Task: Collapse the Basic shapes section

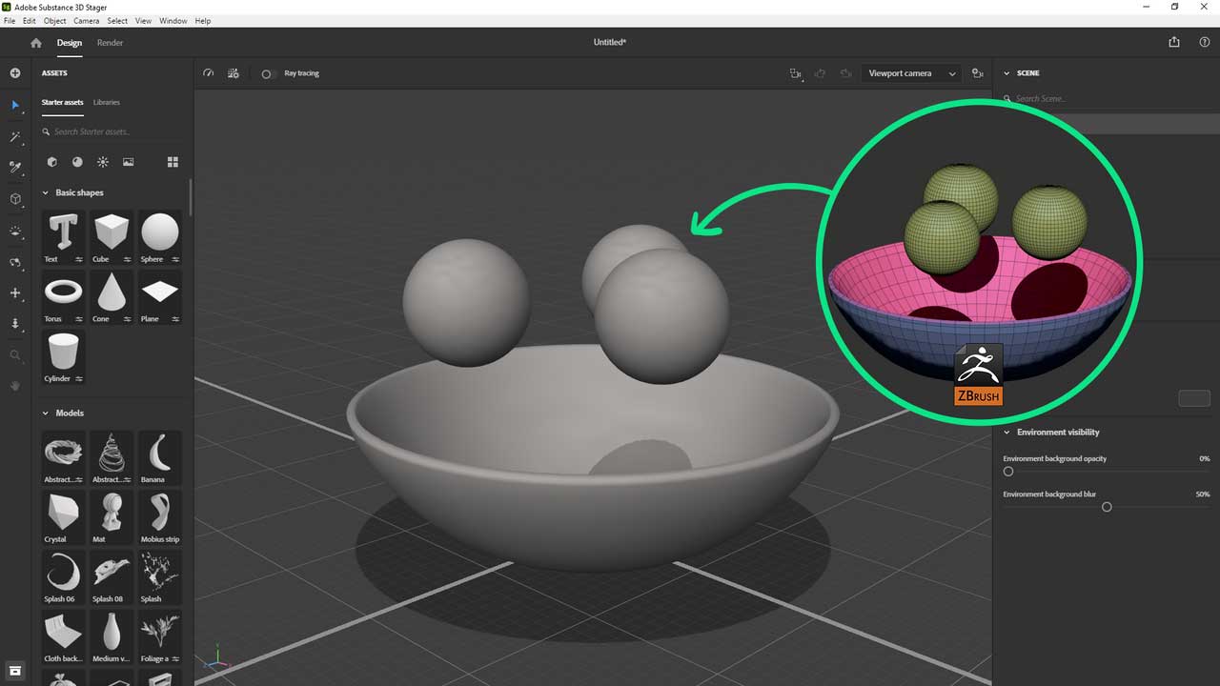Action: tap(45, 192)
